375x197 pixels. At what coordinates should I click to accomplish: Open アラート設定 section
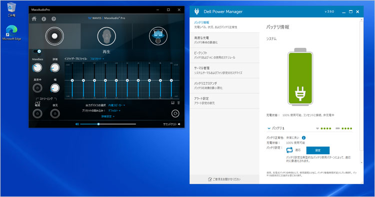tap(224, 101)
